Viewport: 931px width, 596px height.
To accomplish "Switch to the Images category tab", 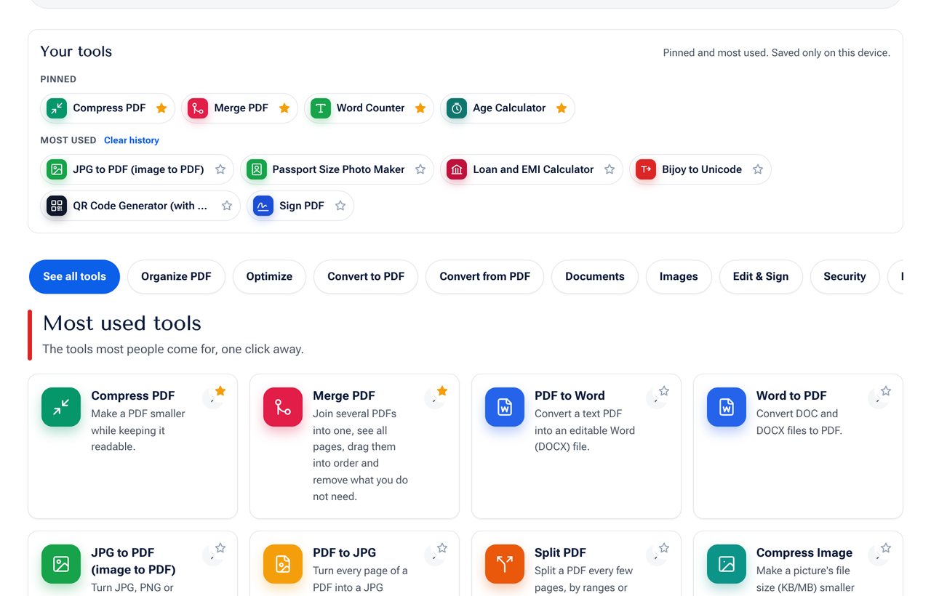I will pos(679,277).
